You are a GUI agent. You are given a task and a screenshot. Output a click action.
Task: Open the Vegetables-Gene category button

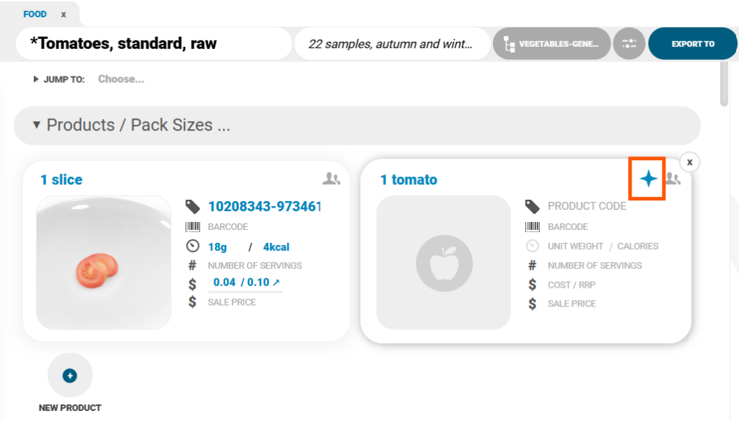[x=551, y=44]
